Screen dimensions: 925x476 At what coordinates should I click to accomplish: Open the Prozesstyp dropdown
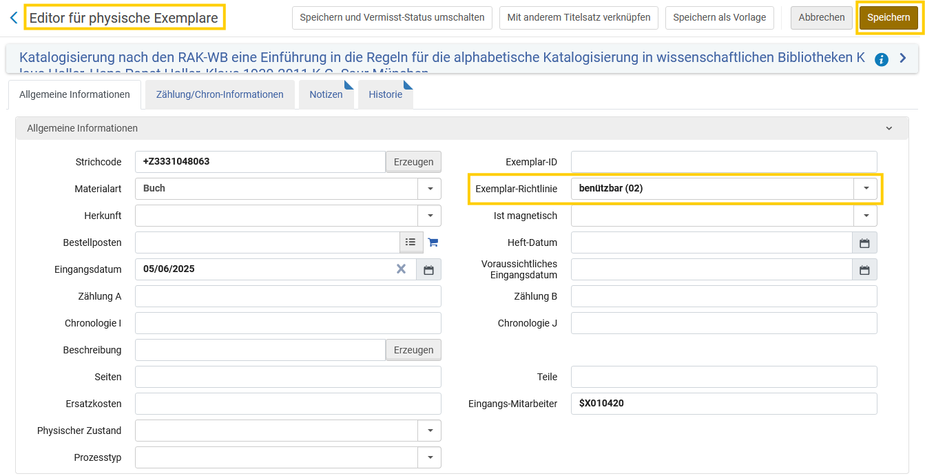(429, 457)
